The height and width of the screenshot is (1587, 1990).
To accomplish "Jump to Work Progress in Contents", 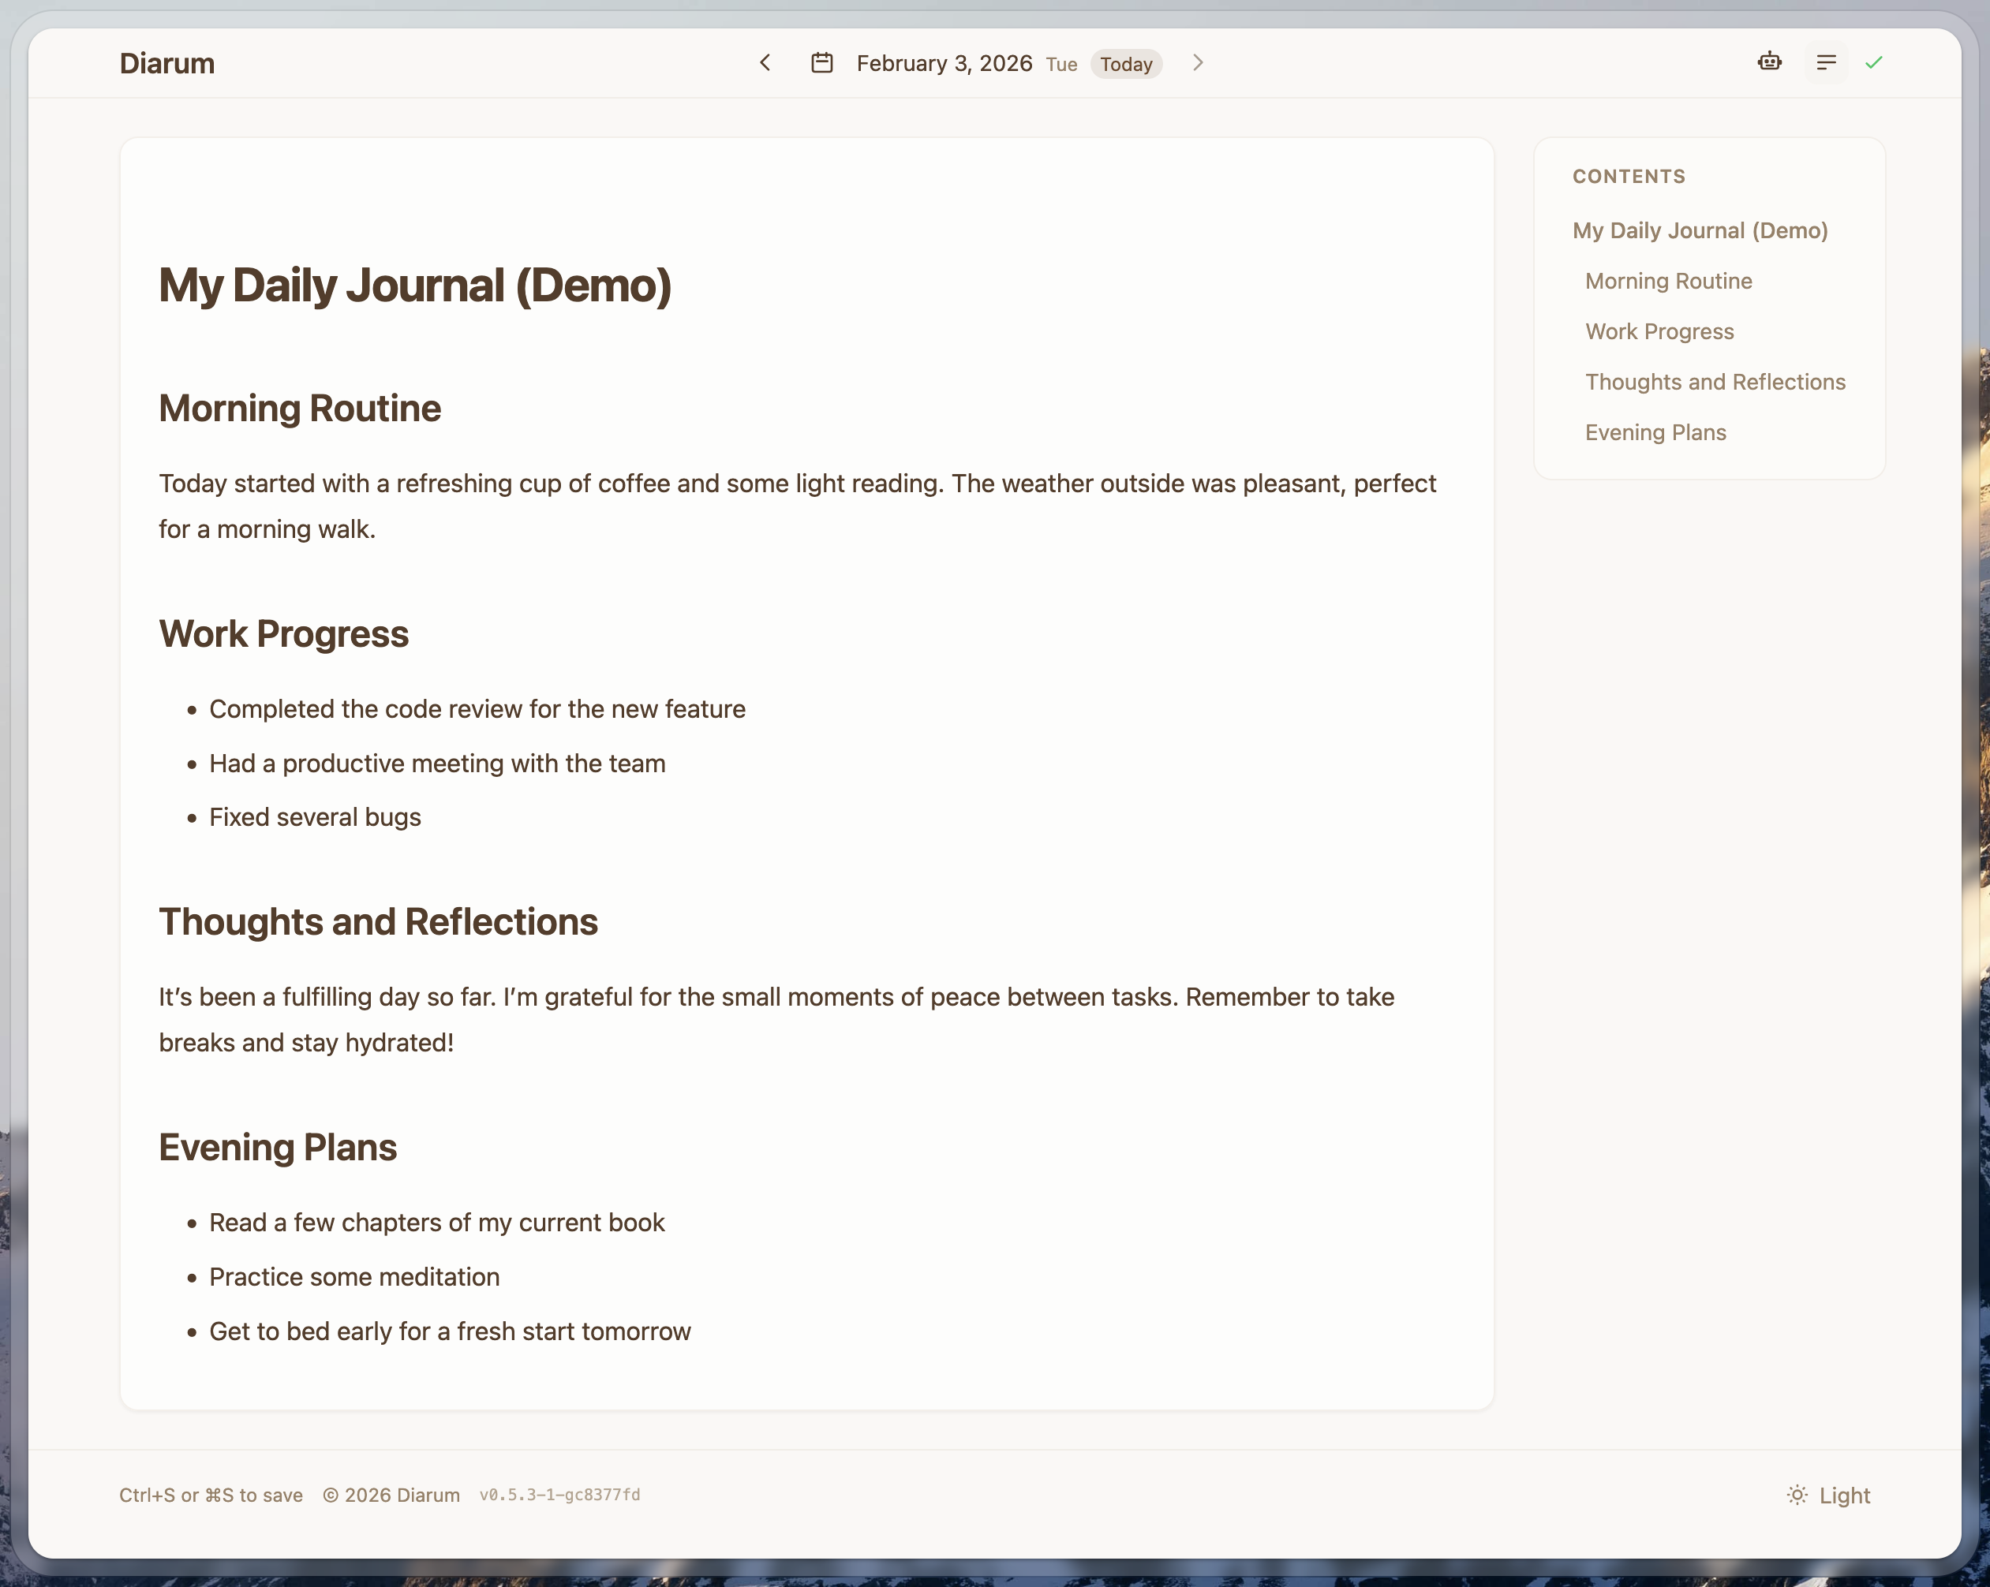I will [x=1659, y=331].
